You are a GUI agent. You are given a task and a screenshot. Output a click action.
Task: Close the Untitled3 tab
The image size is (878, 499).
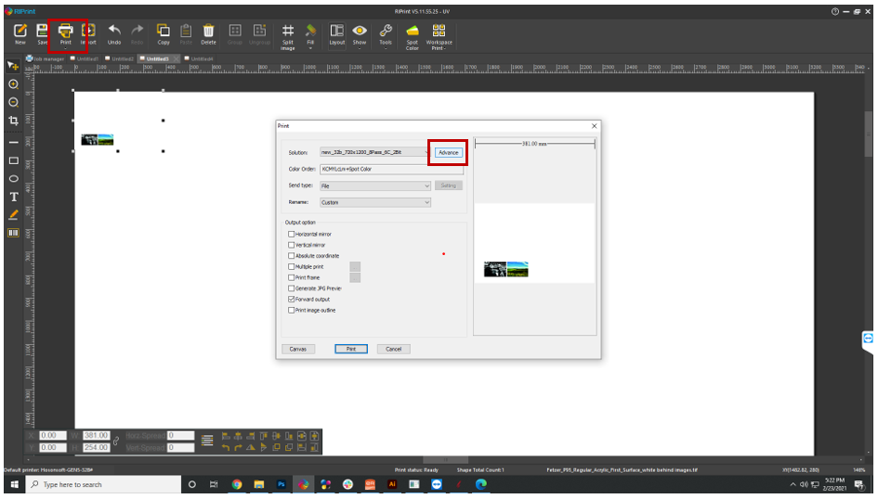(x=177, y=58)
